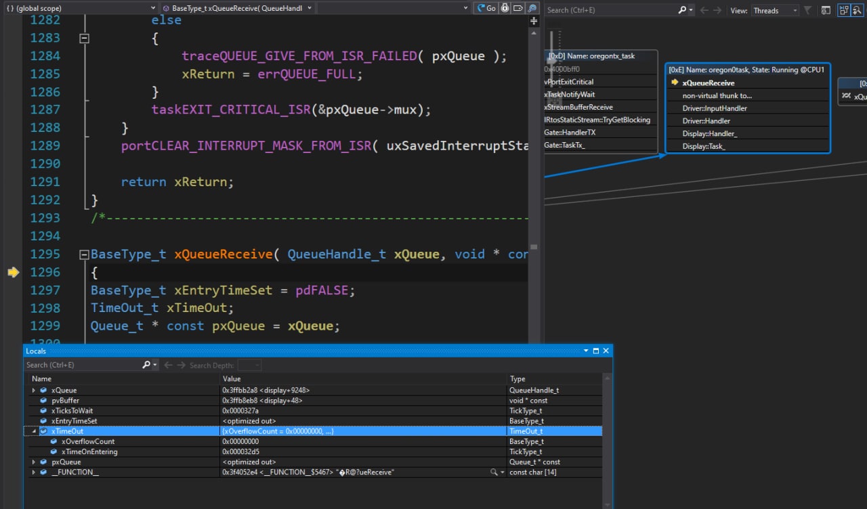Toggle the zoom-to-fit icon in Parallel Stacks

(x=859, y=10)
